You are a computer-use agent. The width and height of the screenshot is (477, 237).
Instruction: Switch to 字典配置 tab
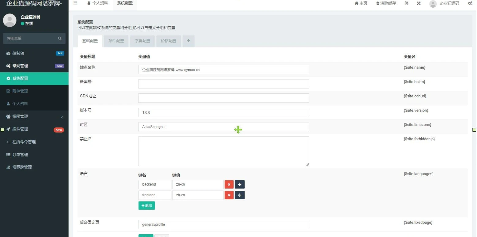pos(142,41)
